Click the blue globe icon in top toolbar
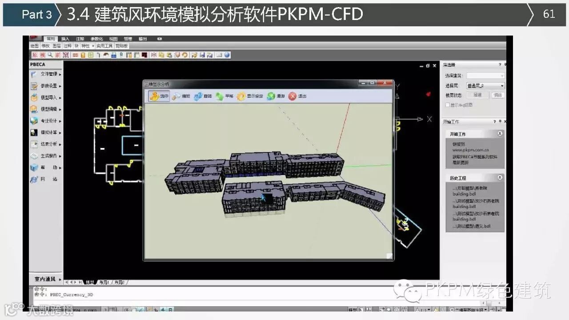The image size is (569, 320). click(x=227, y=55)
